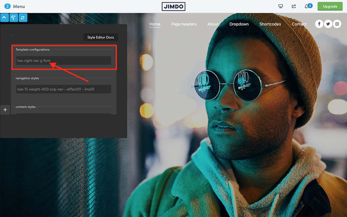Open the About page link
Screen dimensions: 347x217
pyautogui.click(x=213, y=24)
